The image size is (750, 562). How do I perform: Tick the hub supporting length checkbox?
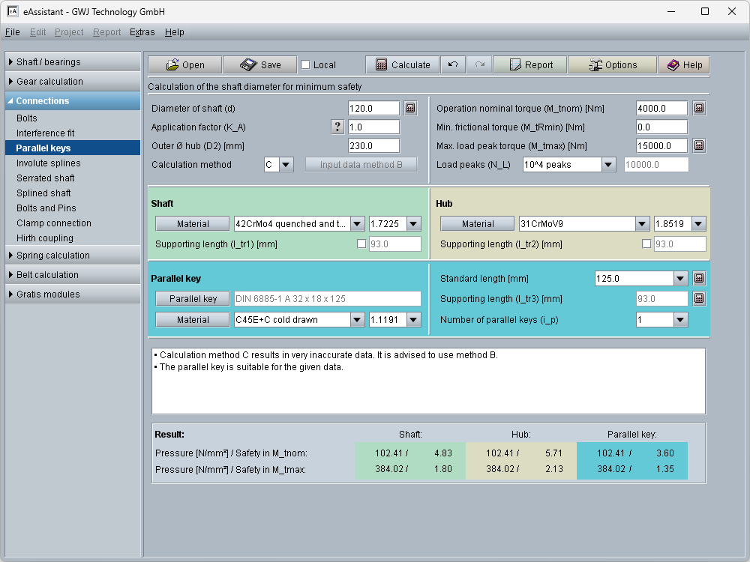tap(647, 244)
